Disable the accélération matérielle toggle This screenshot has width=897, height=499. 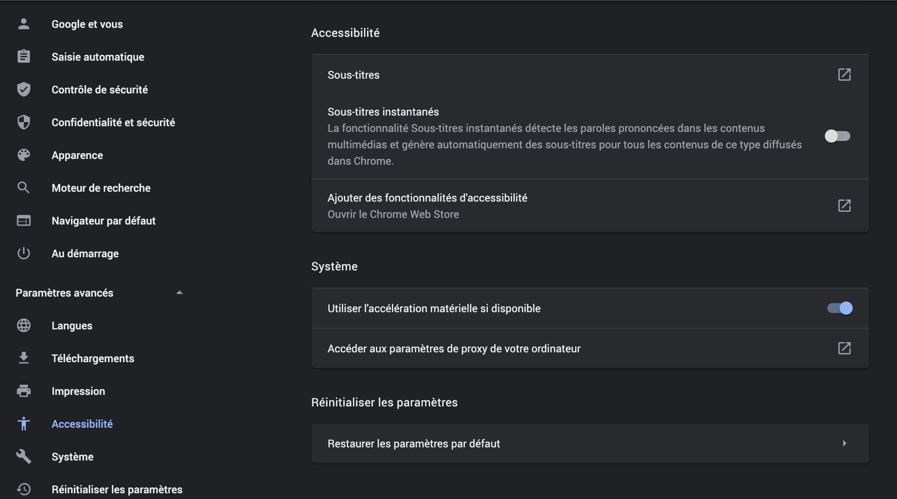[x=840, y=308]
